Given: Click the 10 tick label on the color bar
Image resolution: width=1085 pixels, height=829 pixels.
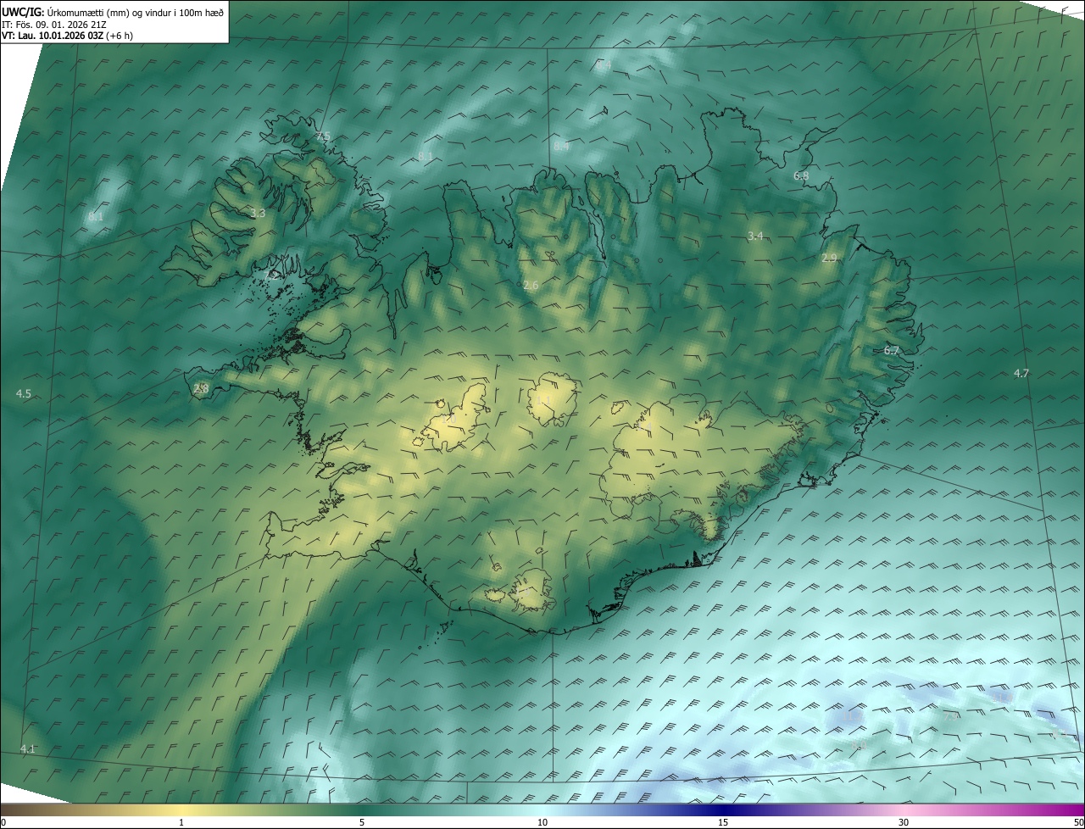Looking at the screenshot, I should (x=542, y=822).
